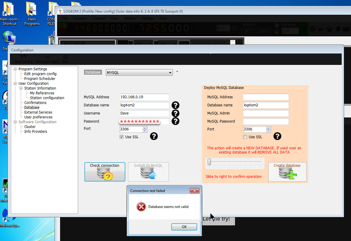Increase the Deploy panel Port value

point(268,128)
